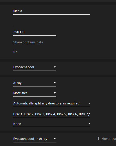Click the empty comments input field
The image size is (116, 146).
coord(52,22)
